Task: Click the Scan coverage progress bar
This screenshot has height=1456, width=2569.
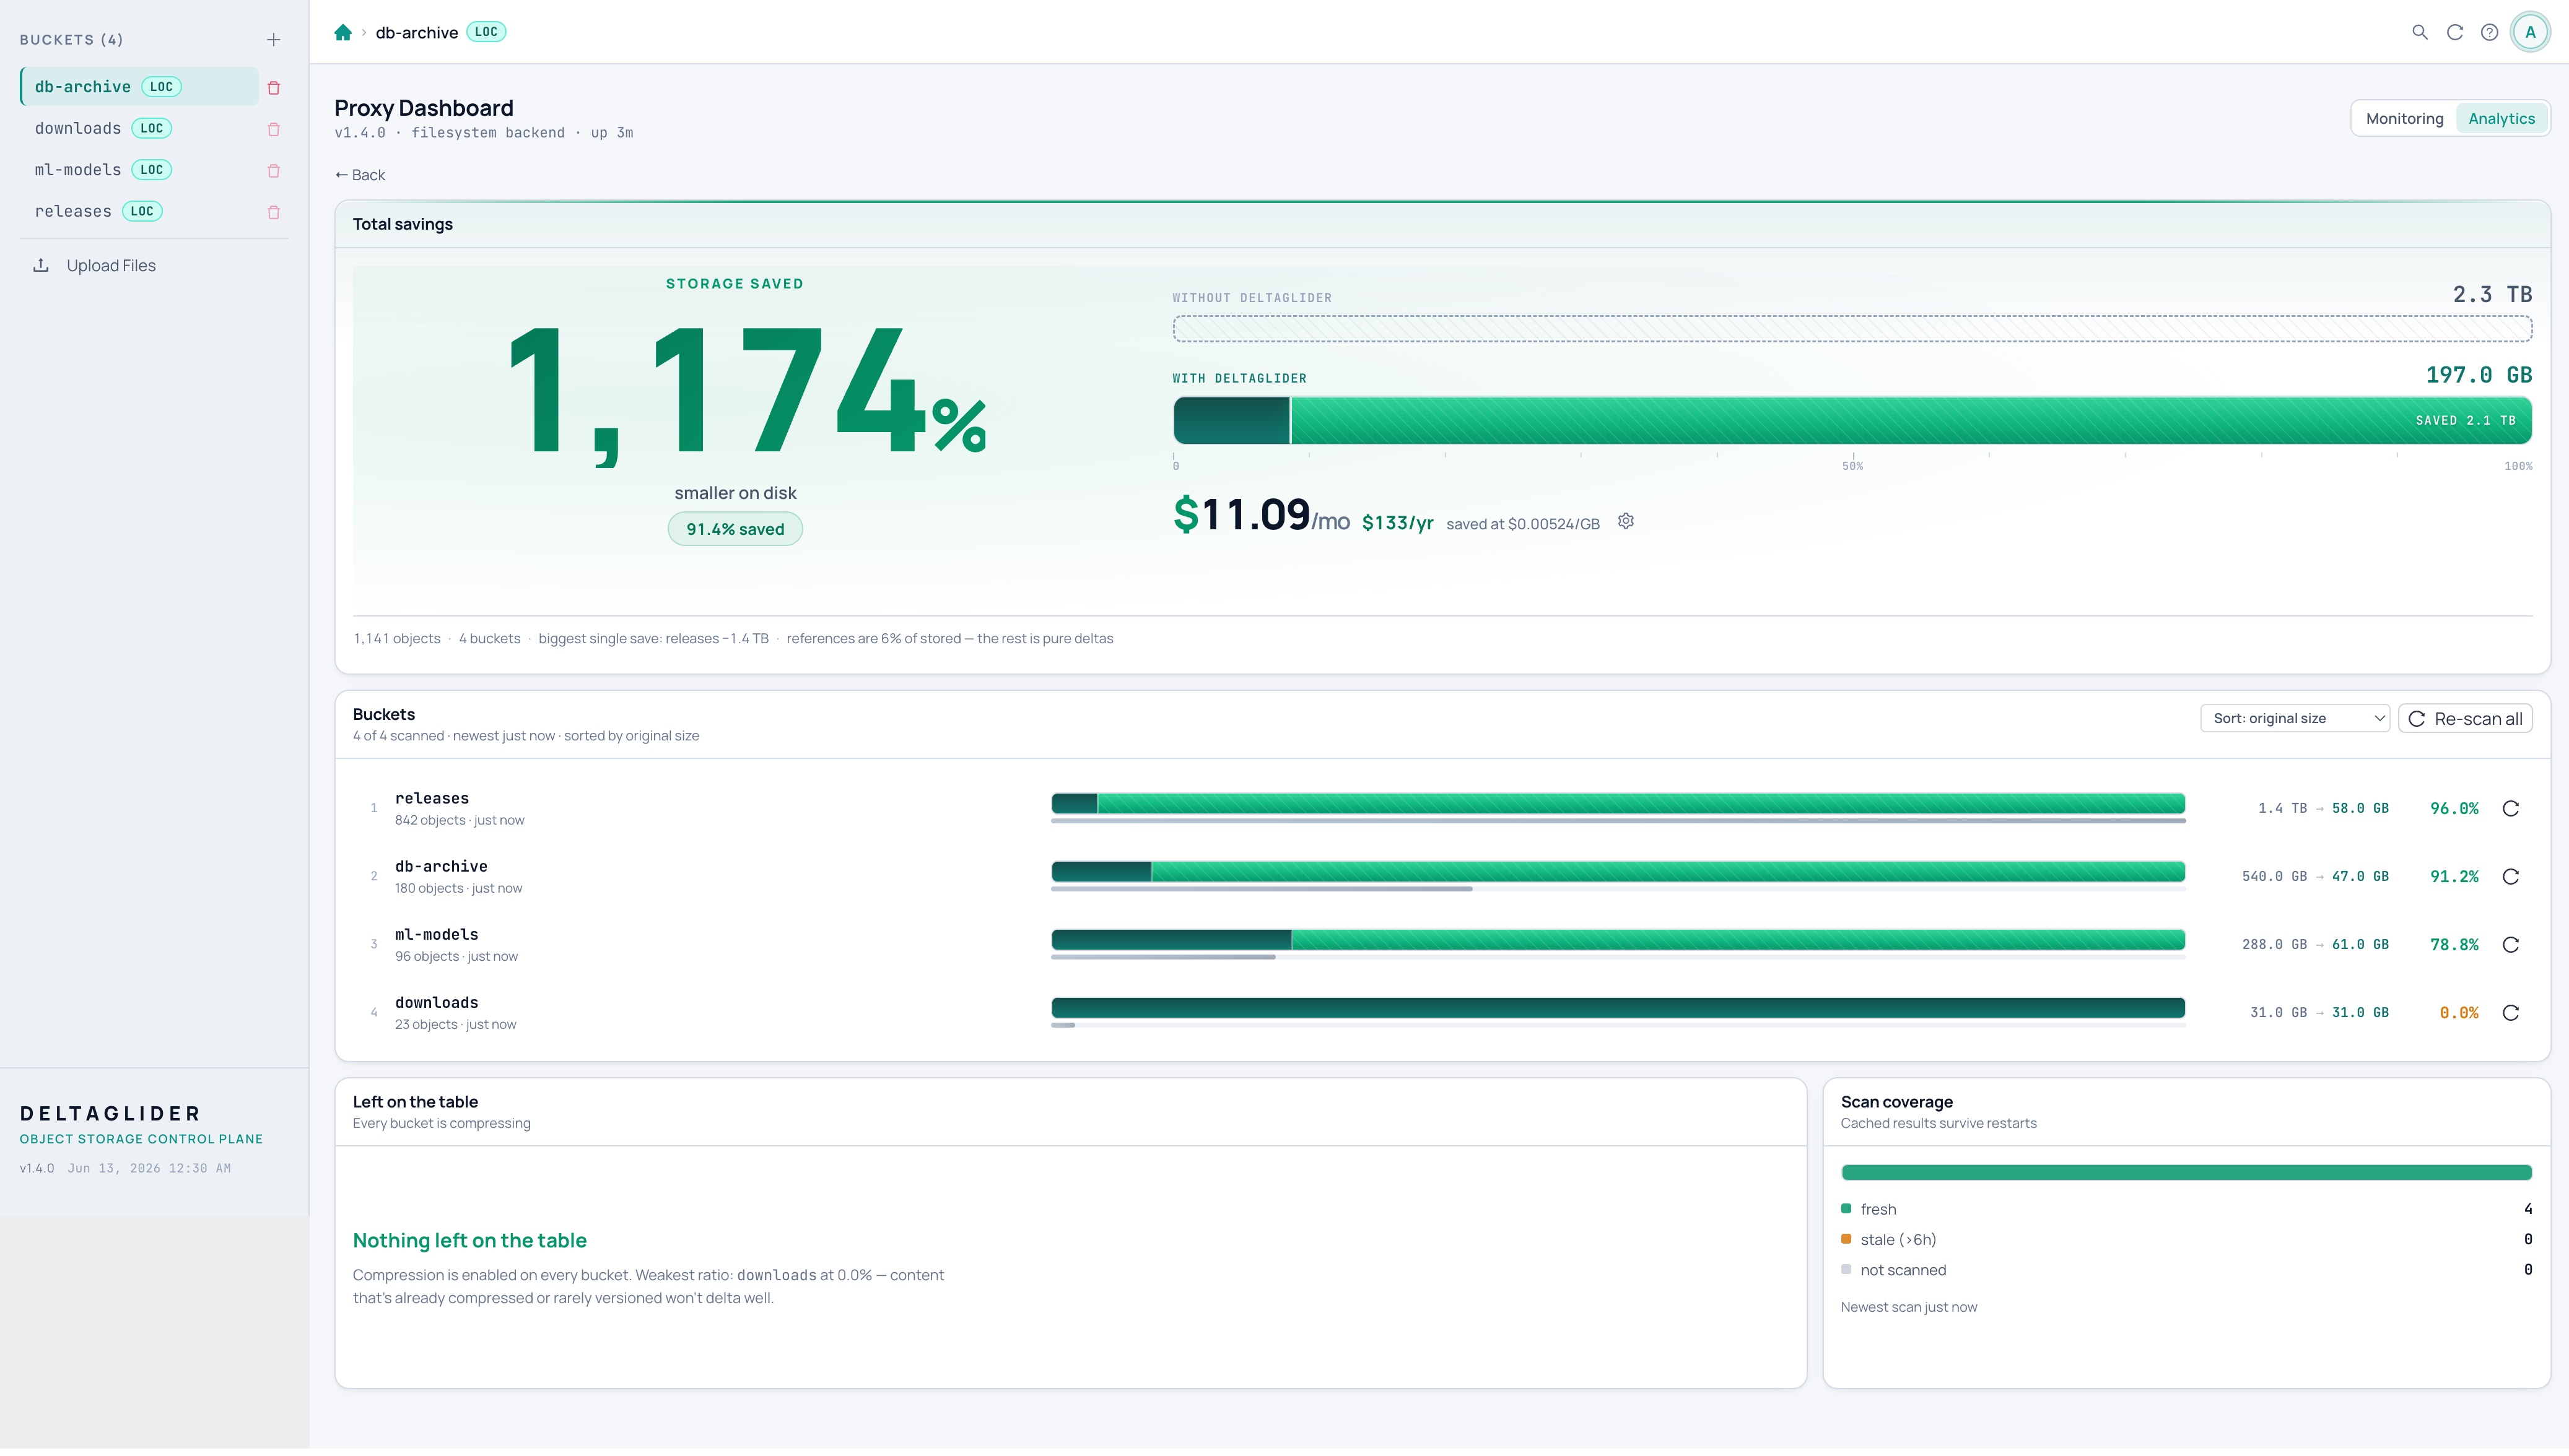Action: [x=2186, y=1172]
